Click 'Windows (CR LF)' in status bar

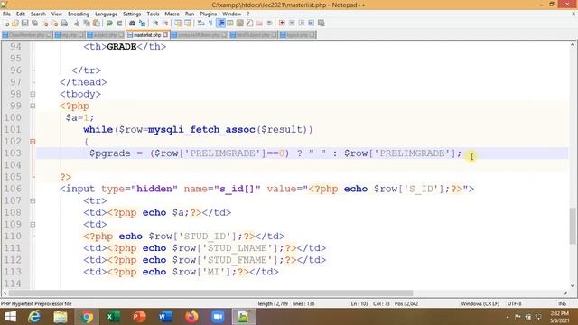pos(480,303)
